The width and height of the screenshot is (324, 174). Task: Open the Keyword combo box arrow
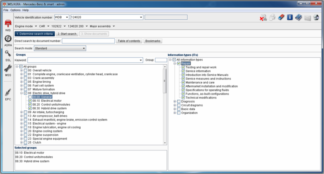[x=141, y=60]
